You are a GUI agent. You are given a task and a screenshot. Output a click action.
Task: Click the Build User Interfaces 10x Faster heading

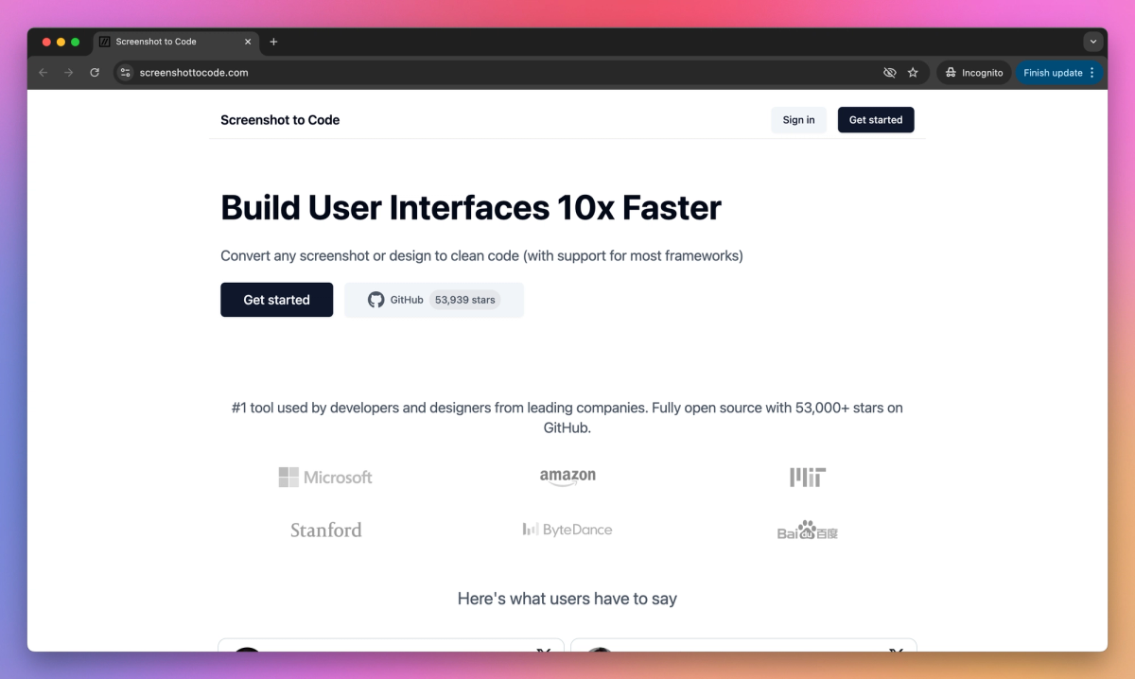(x=471, y=208)
